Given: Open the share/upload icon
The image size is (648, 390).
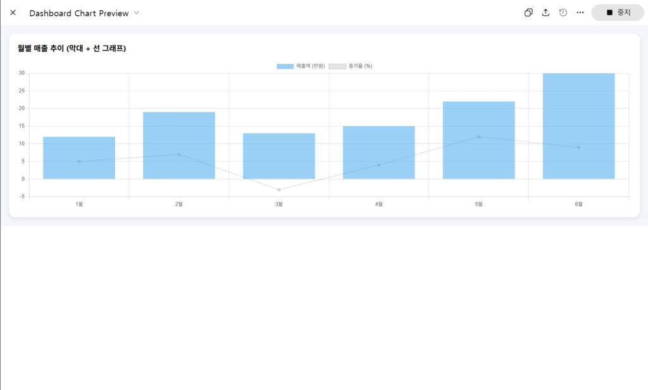Looking at the screenshot, I should coord(545,13).
